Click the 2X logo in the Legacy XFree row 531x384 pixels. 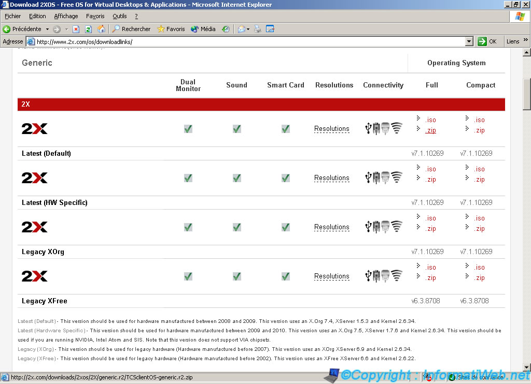pos(35,276)
